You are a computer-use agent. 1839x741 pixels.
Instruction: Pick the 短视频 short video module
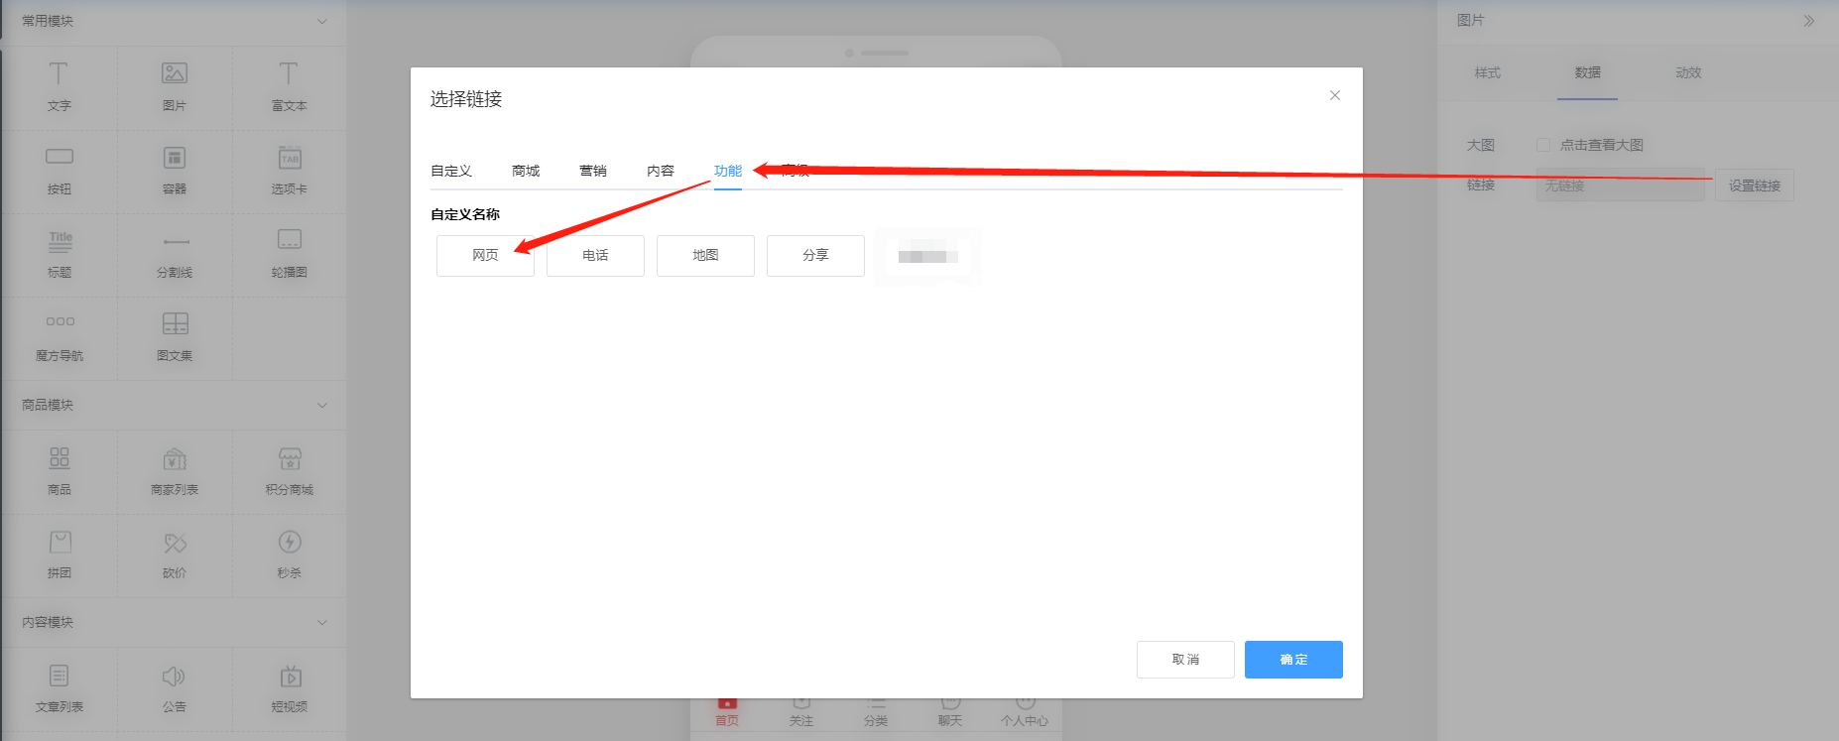pos(290,688)
